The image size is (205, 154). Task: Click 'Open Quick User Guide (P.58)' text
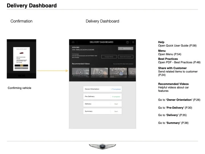point(177,46)
